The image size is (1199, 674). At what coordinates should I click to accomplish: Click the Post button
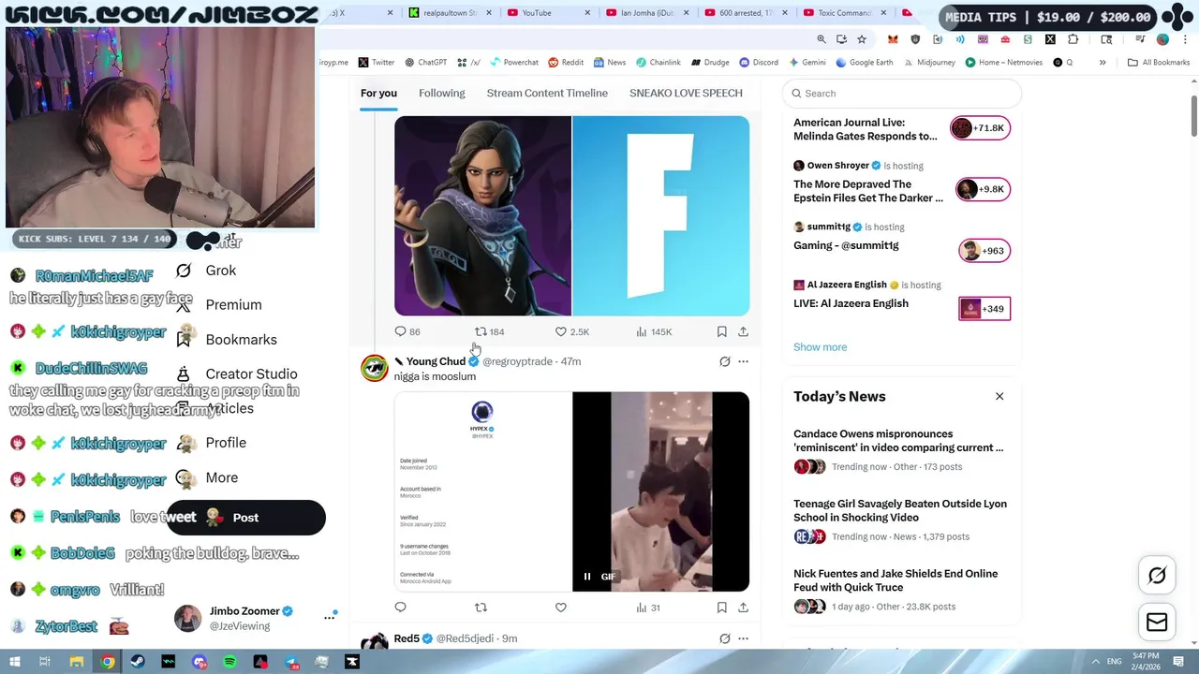(x=246, y=518)
